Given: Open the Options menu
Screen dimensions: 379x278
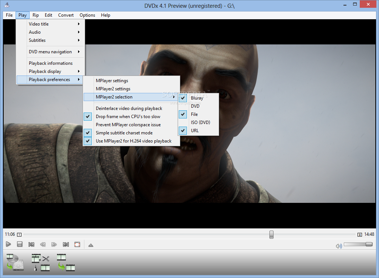Looking at the screenshot, I should [87, 15].
